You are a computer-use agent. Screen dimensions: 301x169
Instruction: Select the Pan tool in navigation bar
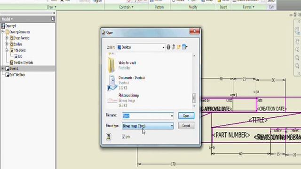[x=297, y=41]
